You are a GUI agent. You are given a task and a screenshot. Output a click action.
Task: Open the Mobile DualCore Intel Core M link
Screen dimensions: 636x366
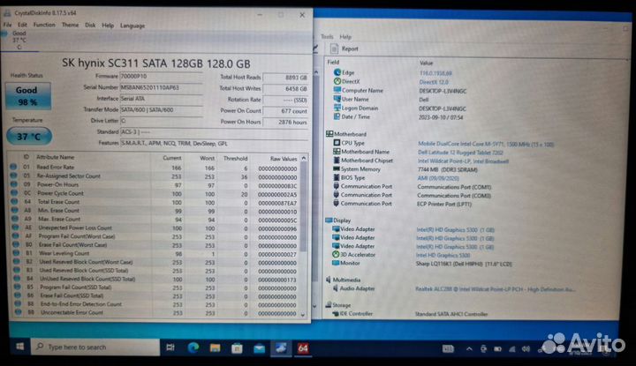coord(486,144)
